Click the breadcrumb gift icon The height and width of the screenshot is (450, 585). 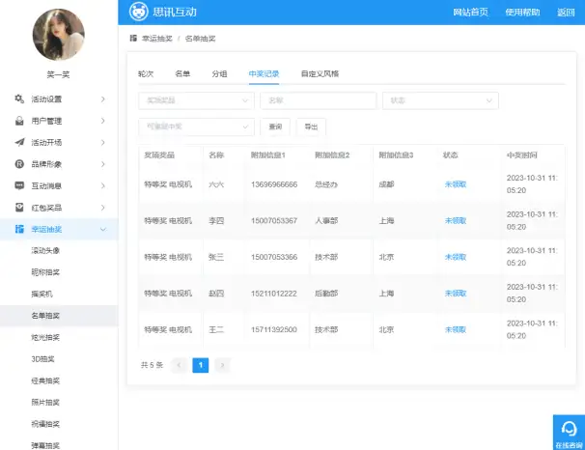tap(133, 38)
